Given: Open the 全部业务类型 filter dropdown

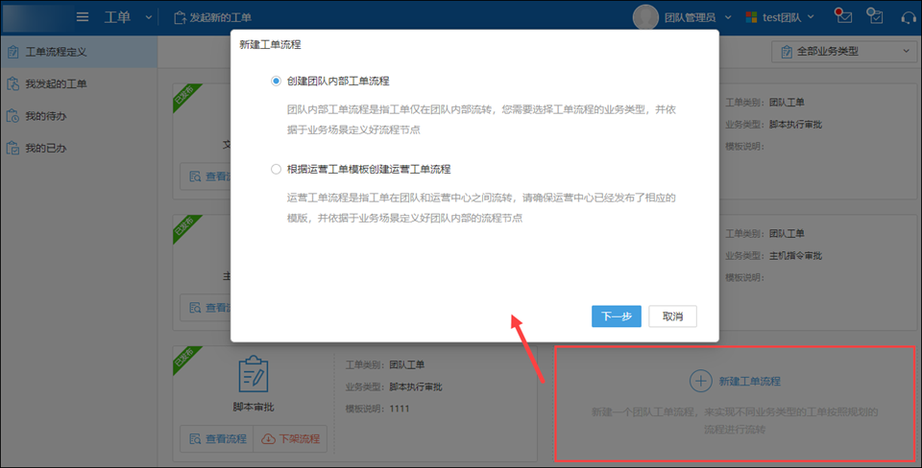Looking at the screenshot, I should pos(844,52).
